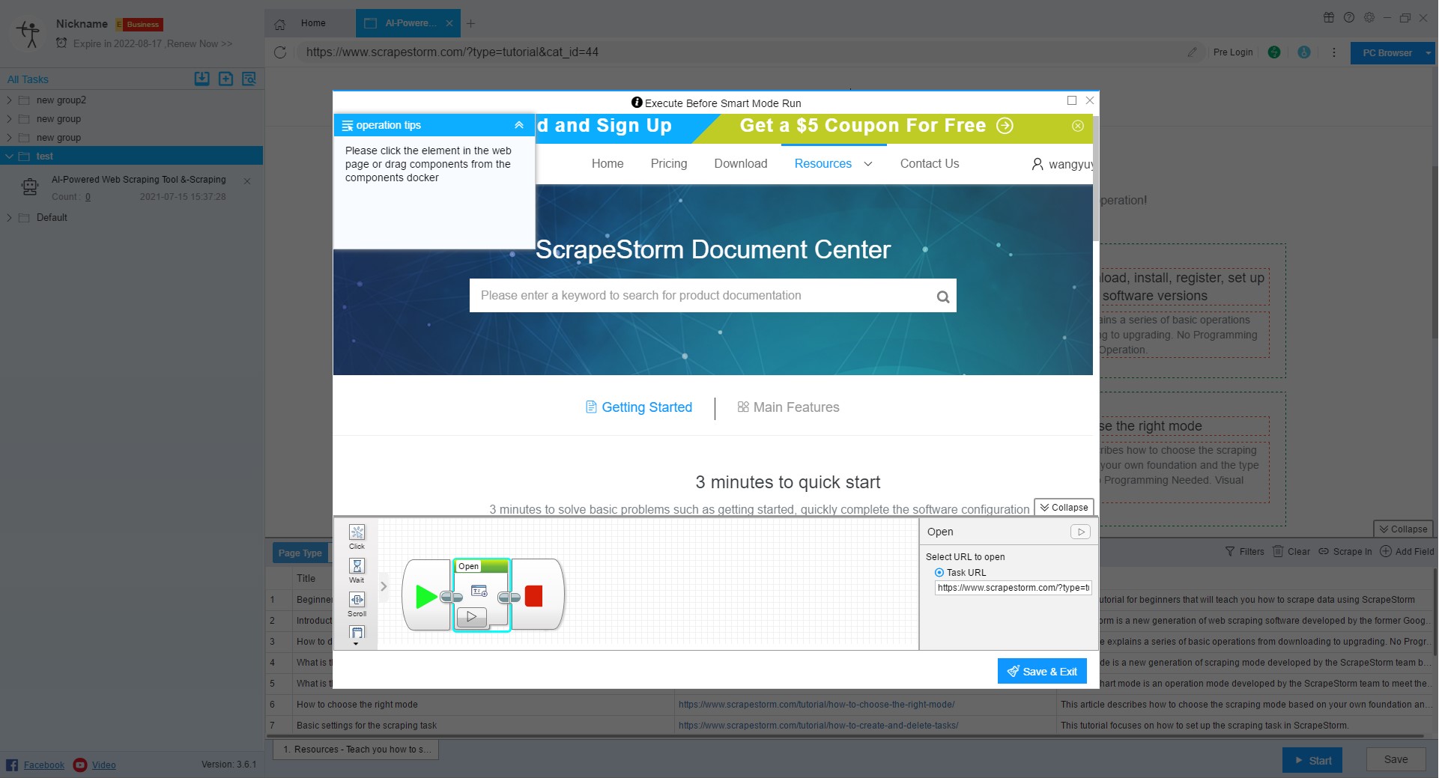Click the green workflow circle icon

pyautogui.click(x=1273, y=52)
